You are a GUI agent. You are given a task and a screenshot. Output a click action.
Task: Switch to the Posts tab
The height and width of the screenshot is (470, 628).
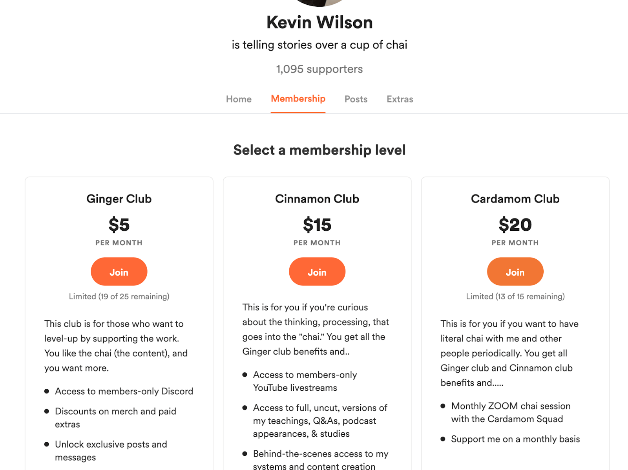click(356, 99)
